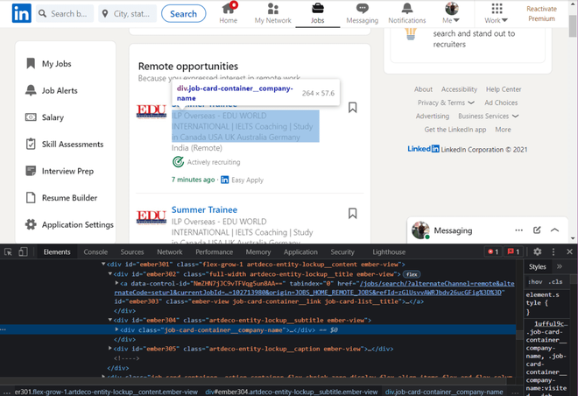Image resolution: width=578 pixels, height=396 pixels.
Task: Expand the ember305 caption div node
Action: [110, 348]
